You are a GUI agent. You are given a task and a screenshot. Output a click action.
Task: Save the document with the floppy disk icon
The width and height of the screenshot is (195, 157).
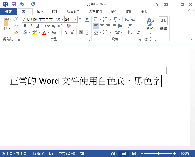(14, 4)
